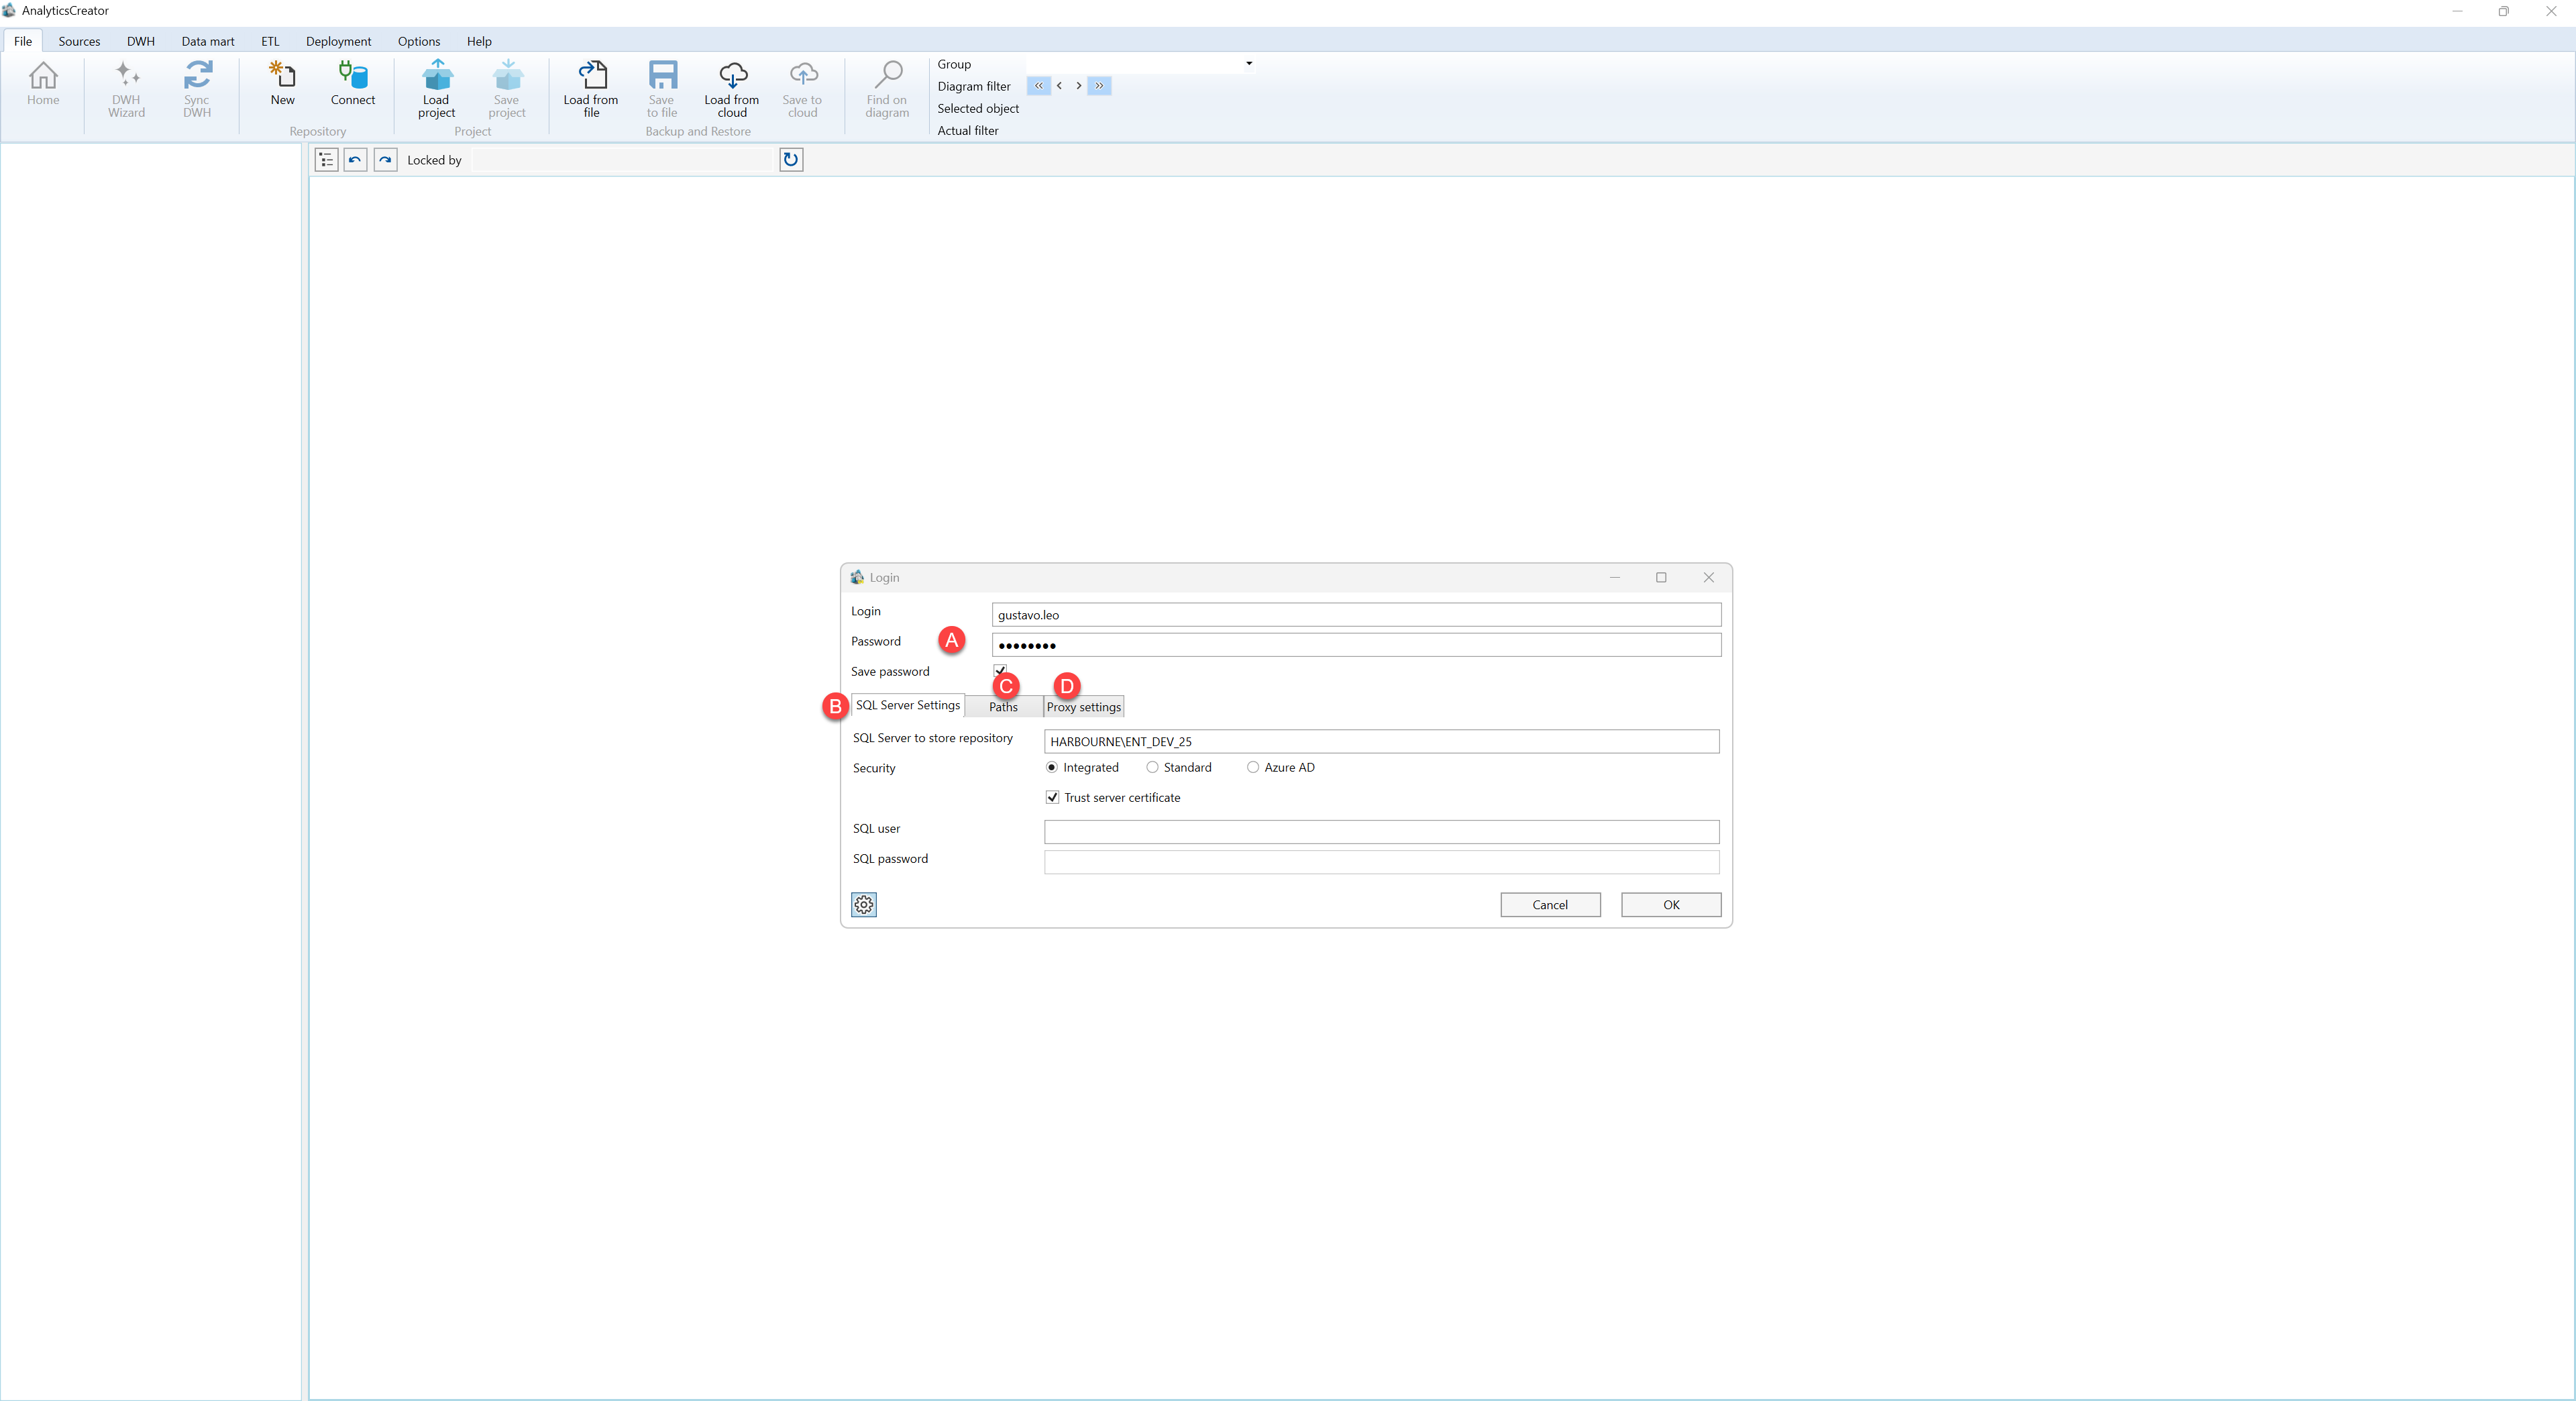This screenshot has height=1401, width=2576.
Task: Switch to the Paths tab
Action: (x=1003, y=707)
